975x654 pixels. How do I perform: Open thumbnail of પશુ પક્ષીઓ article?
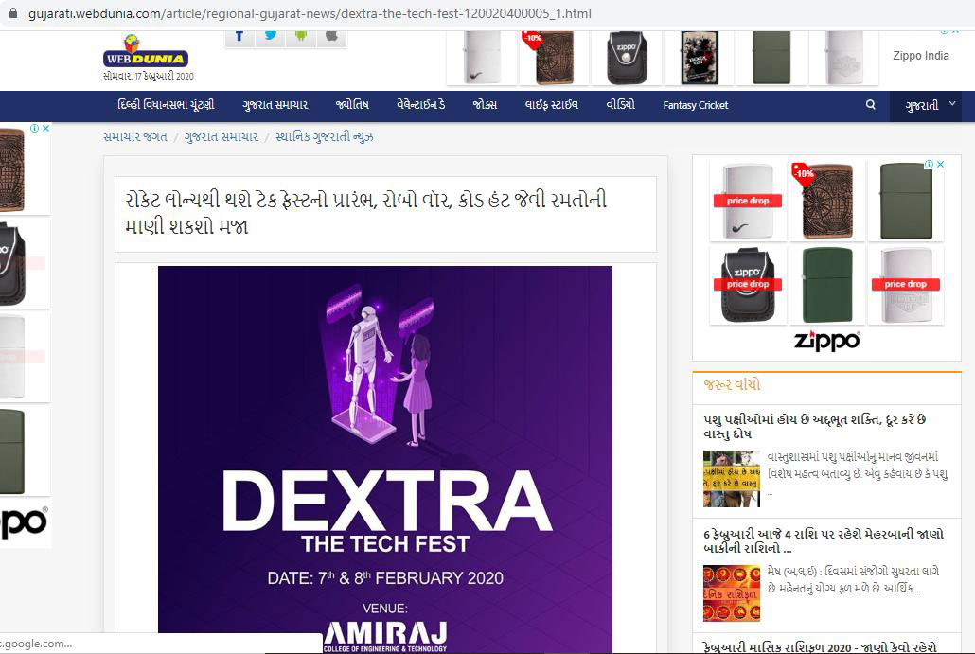click(732, 479)
